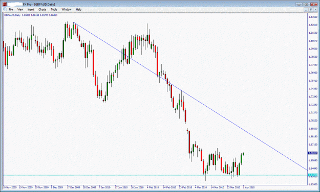
Task: Open the Help menu
Action: [x=78, y=9]
